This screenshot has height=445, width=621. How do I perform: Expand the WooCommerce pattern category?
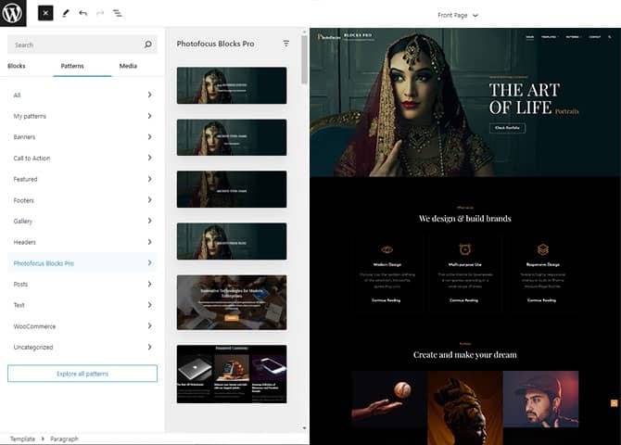click(82, 326)
